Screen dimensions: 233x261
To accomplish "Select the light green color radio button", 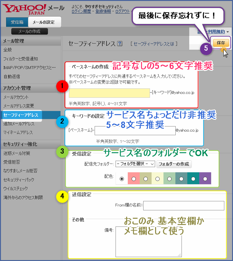I will click(x=169, y=179).
